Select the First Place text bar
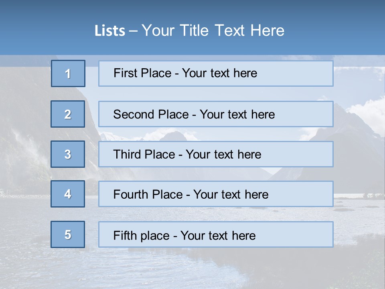 click(x=216, y=73)
